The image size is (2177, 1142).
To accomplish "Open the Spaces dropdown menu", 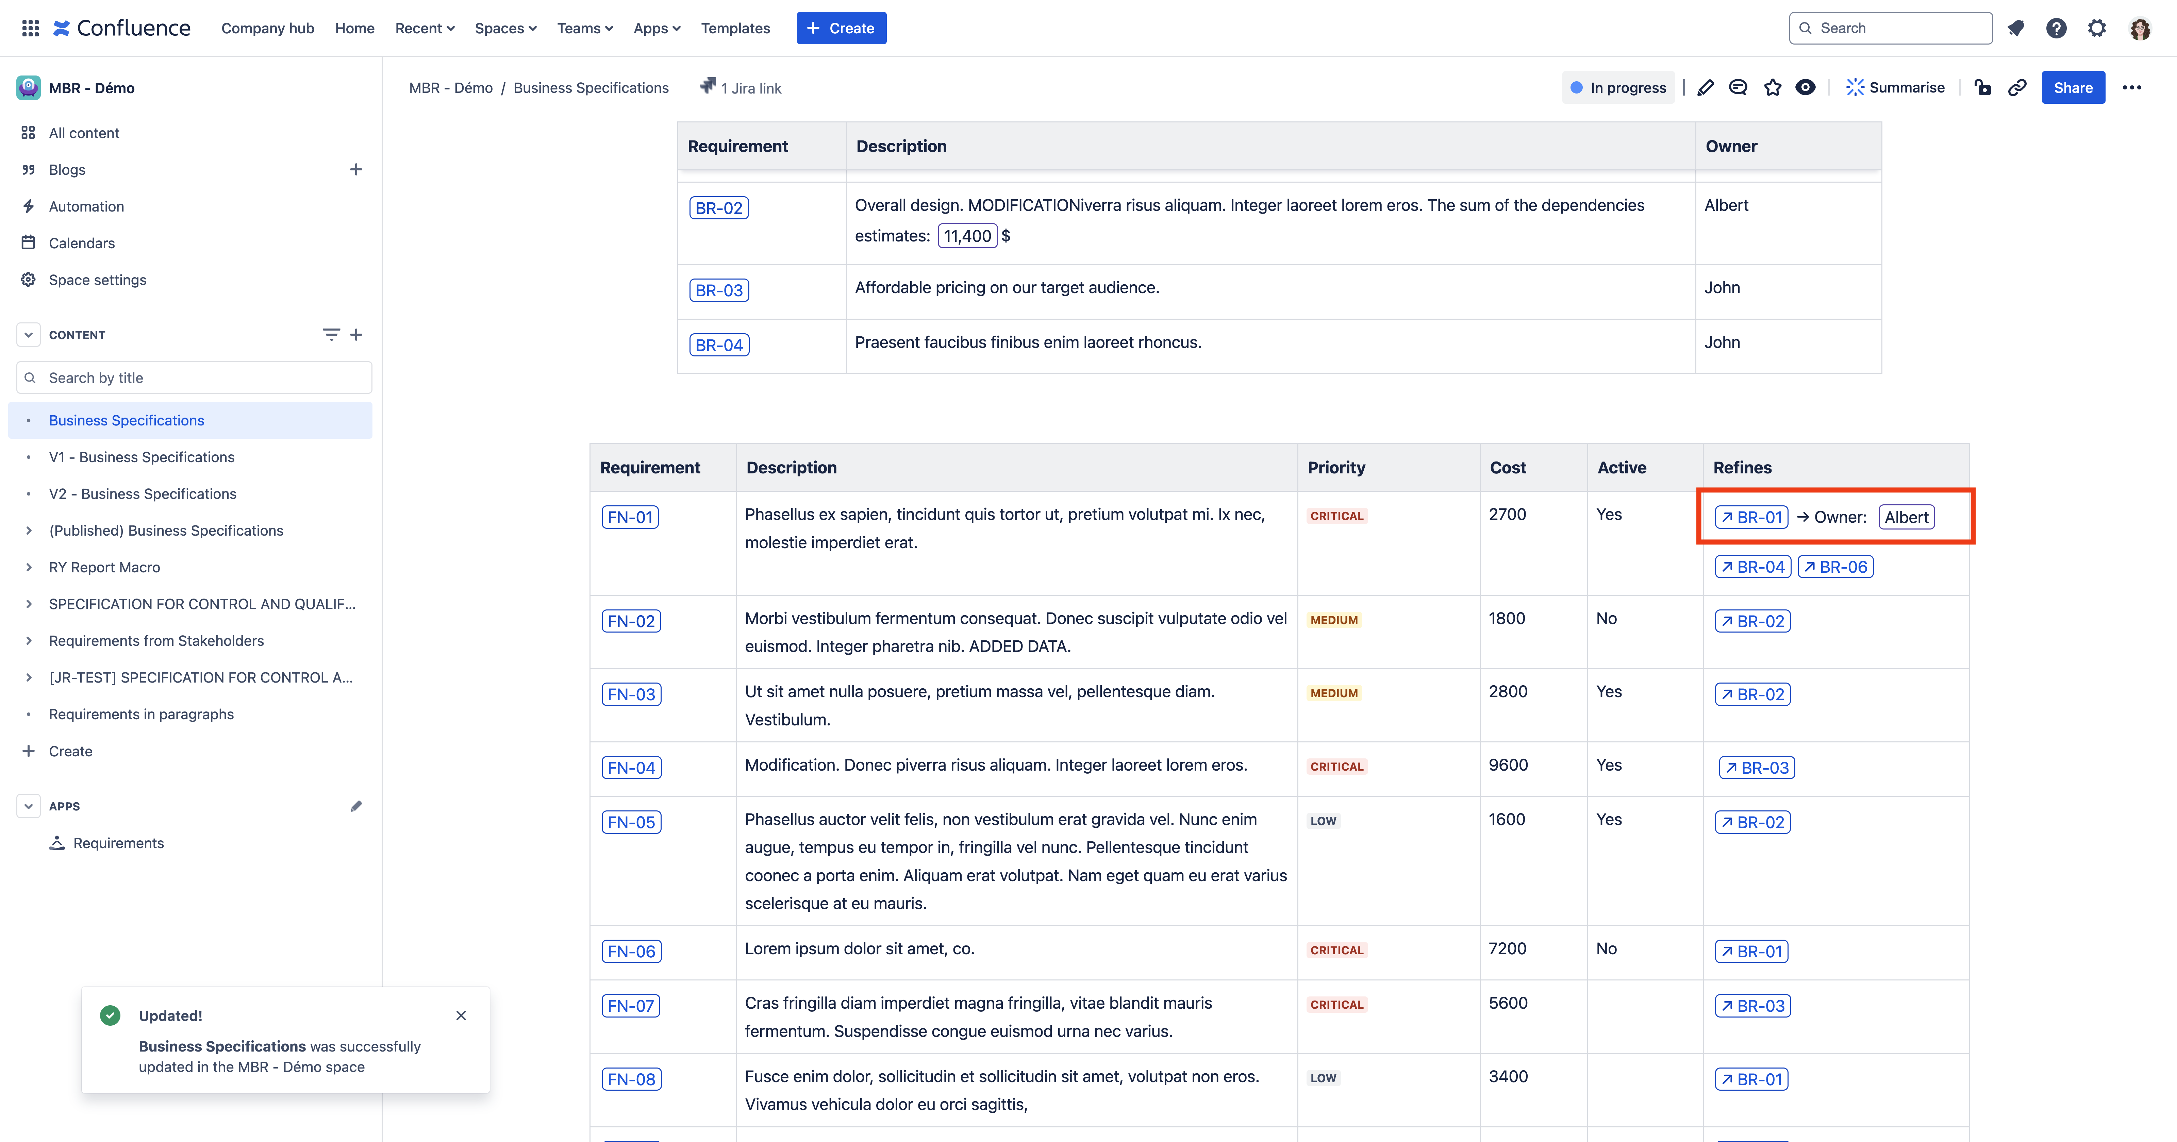I will pyautogui.click(x=505, y=29).
